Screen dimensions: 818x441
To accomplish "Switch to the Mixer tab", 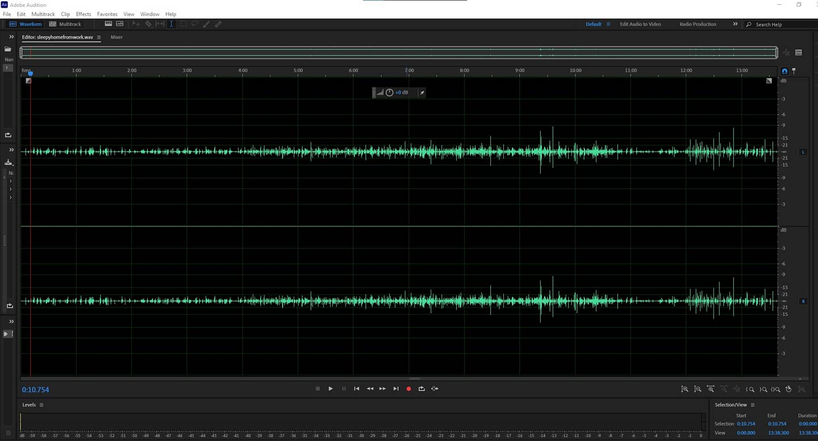I will coord(116,37).
